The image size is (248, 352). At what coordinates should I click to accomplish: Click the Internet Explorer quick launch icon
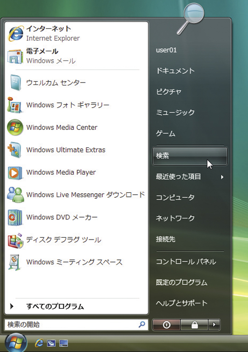click(39, 343)
